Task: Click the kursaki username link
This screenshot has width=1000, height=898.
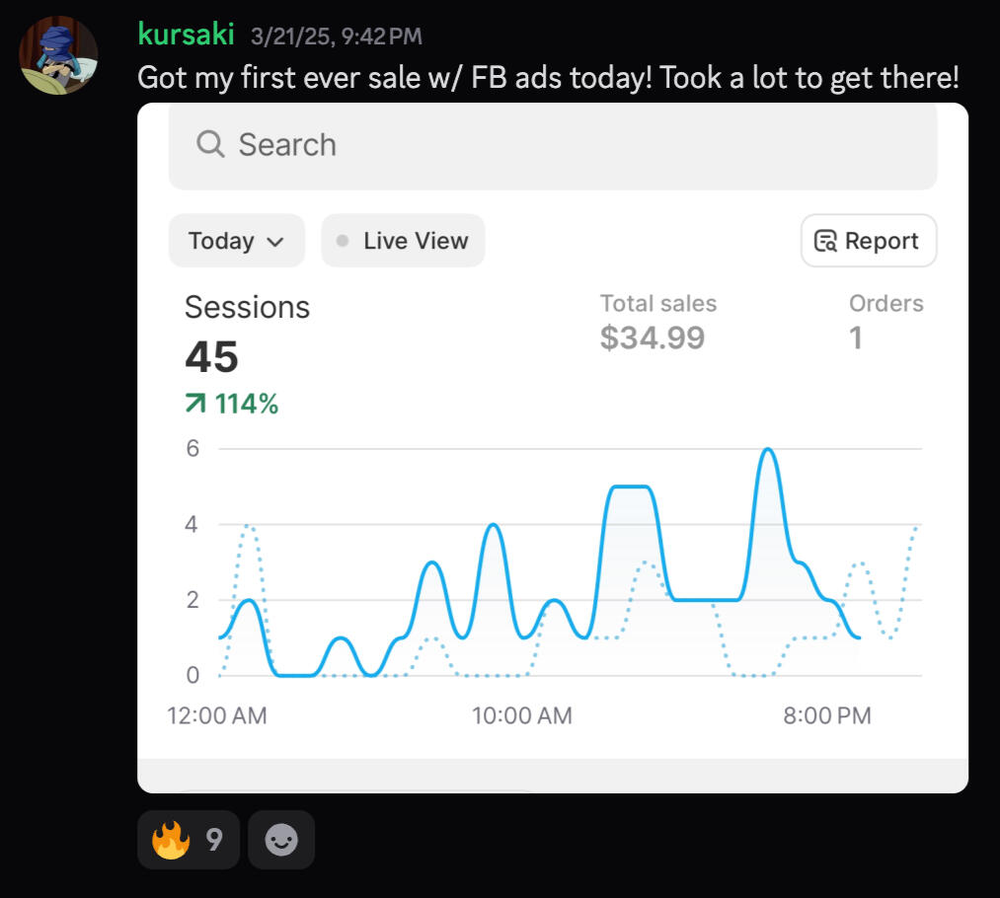Action: pos(187,36)
